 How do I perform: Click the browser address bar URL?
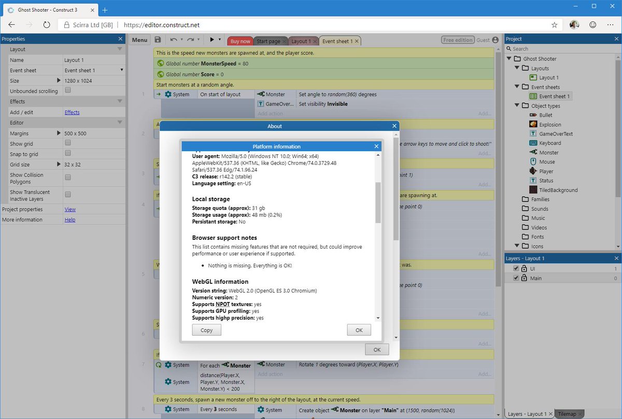click(162, 25)
